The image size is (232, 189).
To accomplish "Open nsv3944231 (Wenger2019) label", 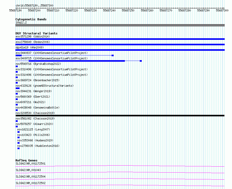I will point(34,91).
